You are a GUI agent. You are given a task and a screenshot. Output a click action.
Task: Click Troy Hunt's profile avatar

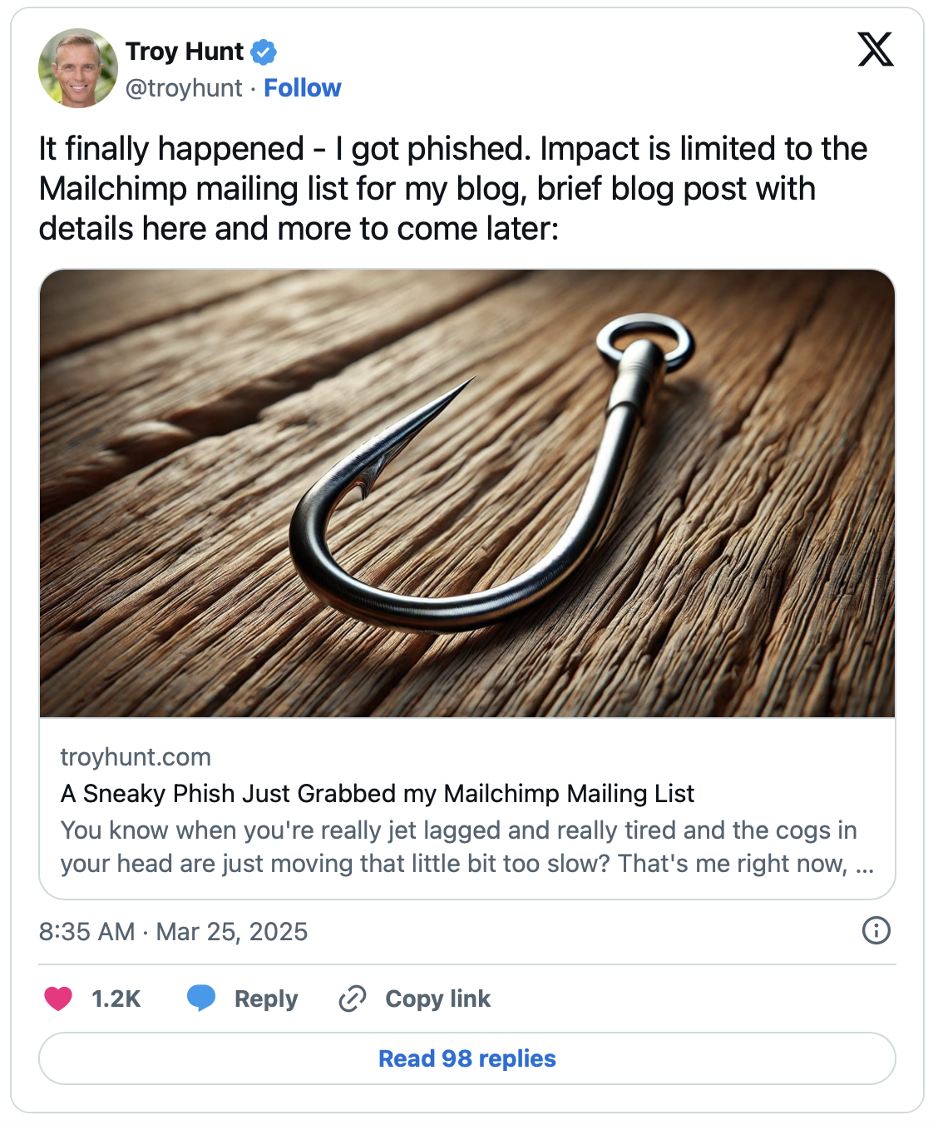(78, 68)
